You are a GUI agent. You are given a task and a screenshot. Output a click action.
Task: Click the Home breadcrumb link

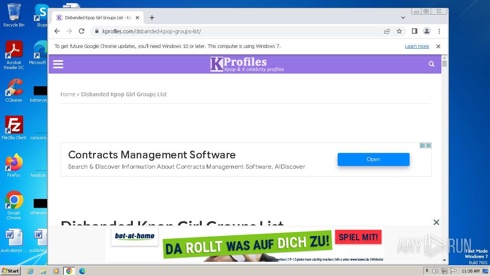coord(68,94)
